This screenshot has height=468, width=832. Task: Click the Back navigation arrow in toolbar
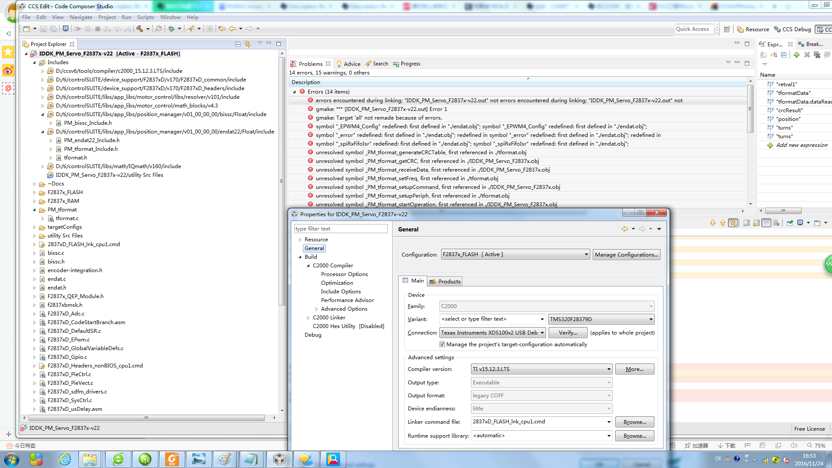click(x=232, y=29)
